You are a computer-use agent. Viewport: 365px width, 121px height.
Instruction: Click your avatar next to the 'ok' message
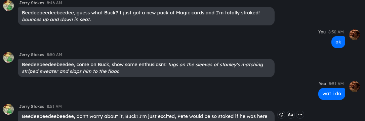click(x=355, y=35)
